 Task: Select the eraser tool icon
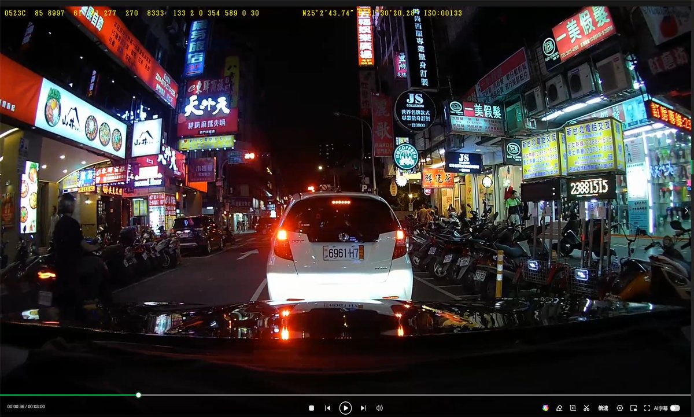559,408
